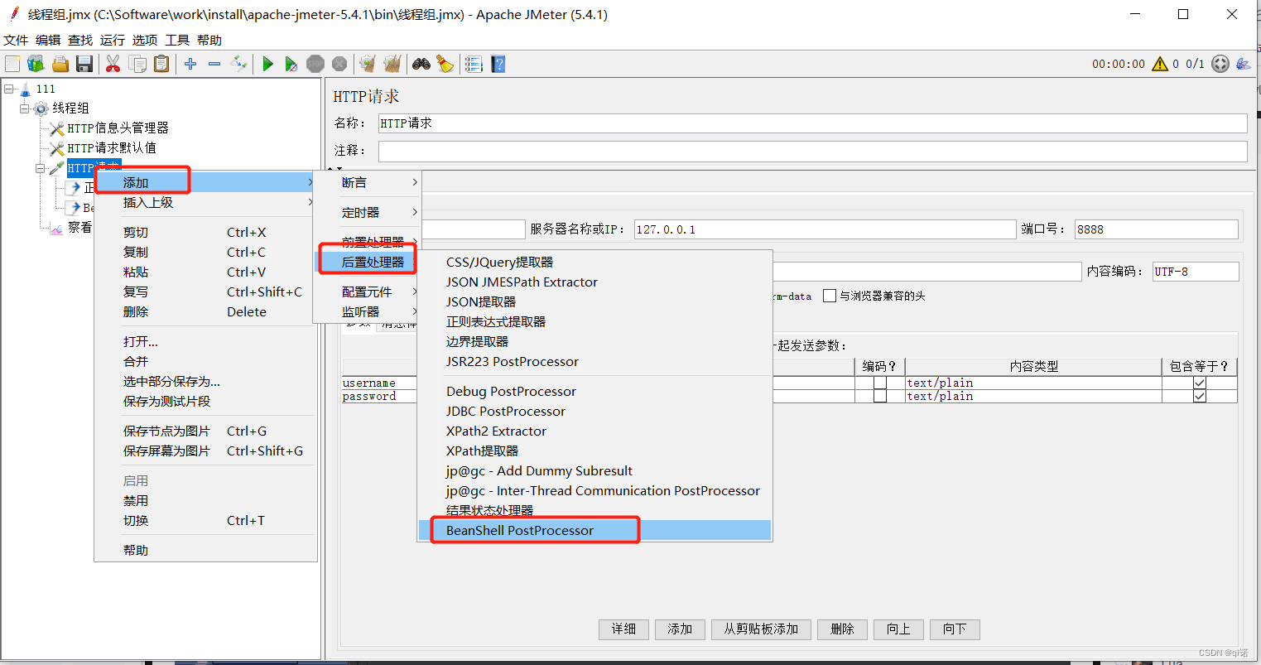Save the test plan using floppy icon
This screenshot has width=1261, height=665.
(x=84, y=64)
